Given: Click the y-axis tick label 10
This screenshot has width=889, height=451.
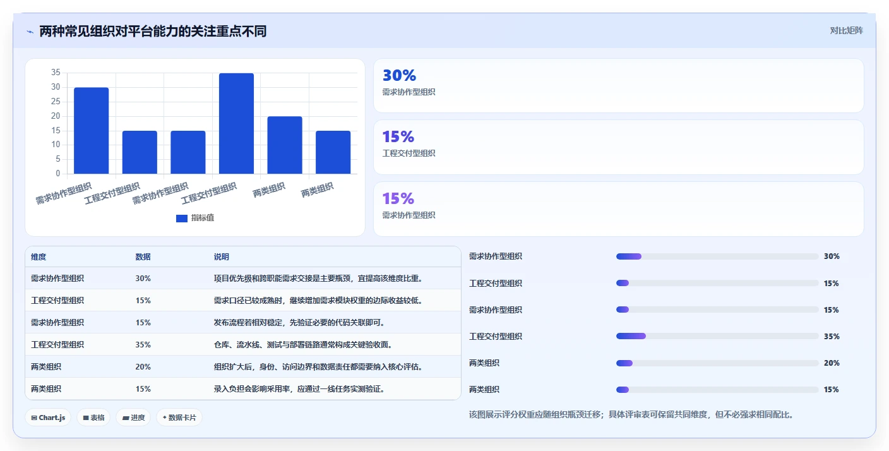Looking at the screenshot, I should pyautogui.click(x=56, y=145).
